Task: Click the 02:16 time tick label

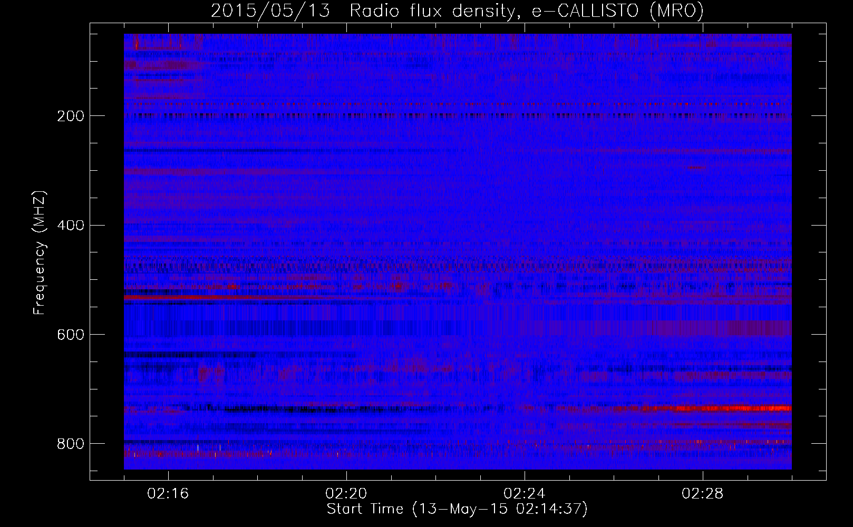Action: click(x=168, y=493)
